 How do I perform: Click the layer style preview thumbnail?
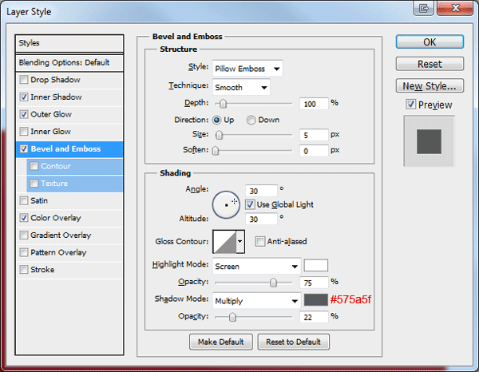click(x=429, y=141)
